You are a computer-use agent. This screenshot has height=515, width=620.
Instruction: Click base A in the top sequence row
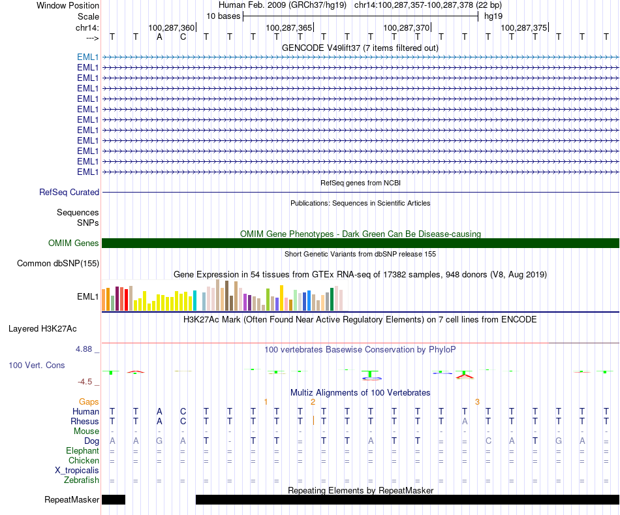pyautogui.click(x=159, y=37)
